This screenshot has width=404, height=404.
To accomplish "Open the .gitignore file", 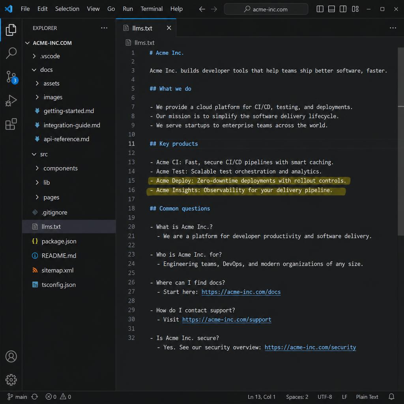I will 54,212.
